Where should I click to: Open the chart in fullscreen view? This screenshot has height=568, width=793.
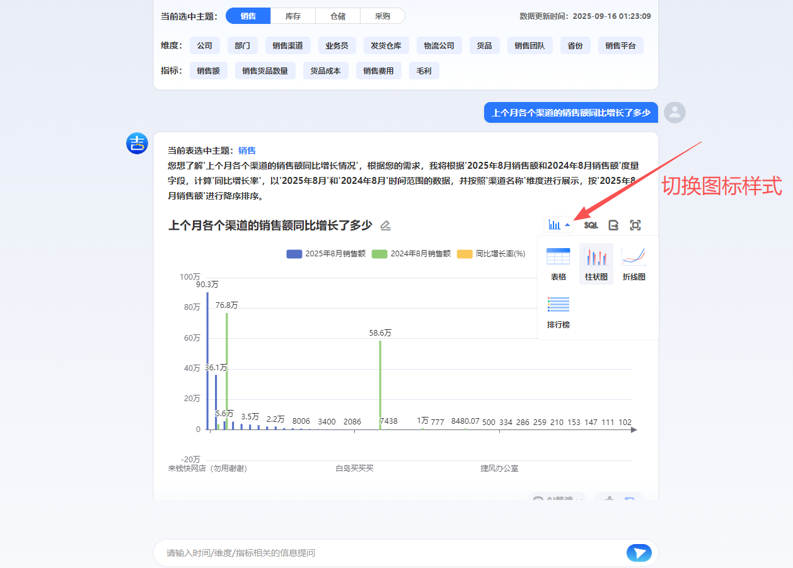tap(635, 225)
